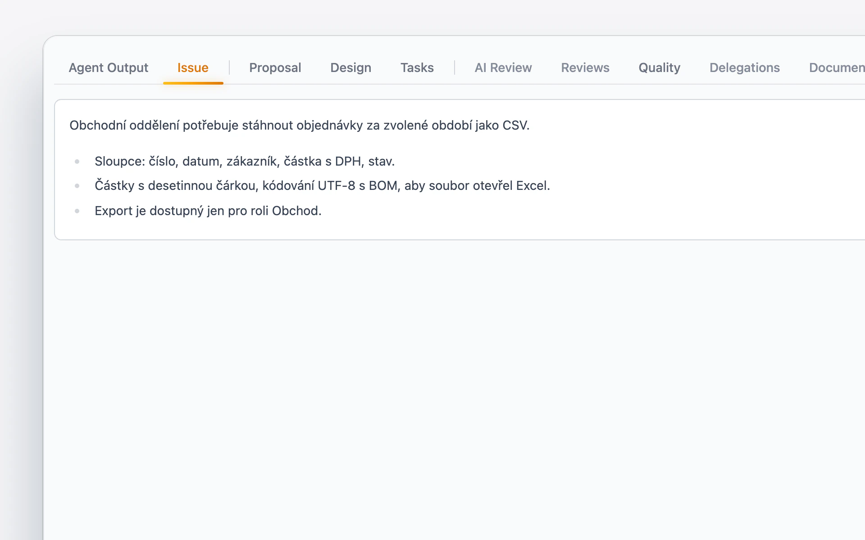Click the paragraph starting with "Obchodní oddělení"
This screenshot has width=865, height=540.
pos(299,125)
